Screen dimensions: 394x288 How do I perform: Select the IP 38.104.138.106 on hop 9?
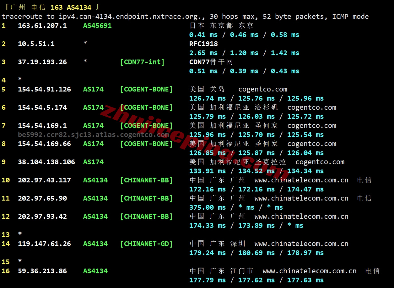pyautogui.click(x=46, y=162)
